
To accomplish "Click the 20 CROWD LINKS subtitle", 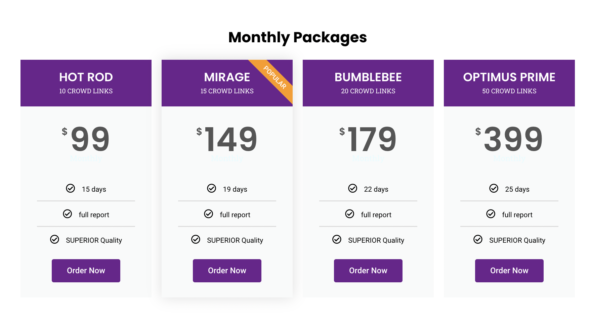I will [368, 91].
